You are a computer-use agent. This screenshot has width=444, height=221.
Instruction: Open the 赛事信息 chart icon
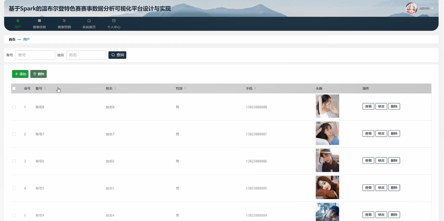click(39, 21)
